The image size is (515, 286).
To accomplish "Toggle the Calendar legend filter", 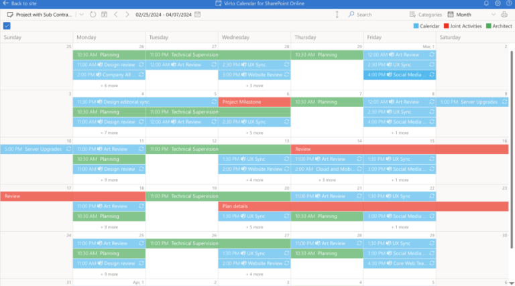I will [x=425, y=25].
